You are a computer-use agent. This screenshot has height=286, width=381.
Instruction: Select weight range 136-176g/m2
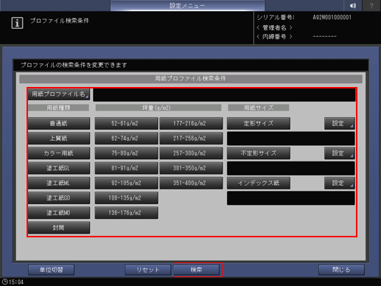tap(126, 213)
